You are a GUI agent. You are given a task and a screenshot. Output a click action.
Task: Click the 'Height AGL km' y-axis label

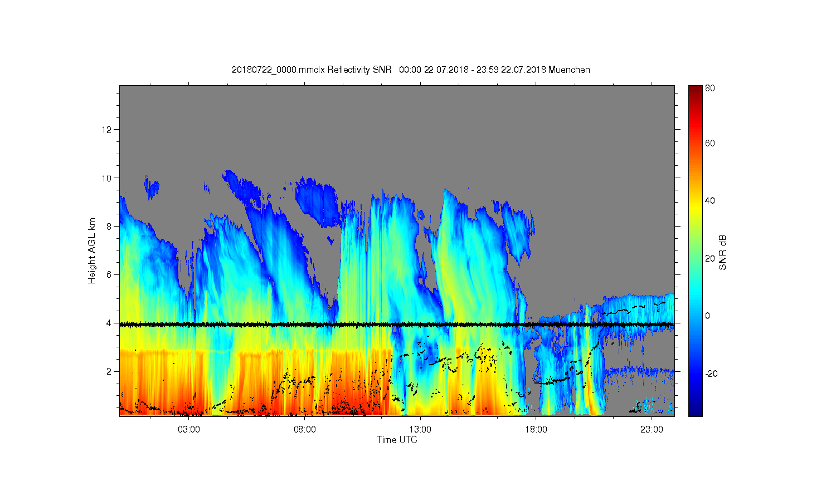point(91,250)
